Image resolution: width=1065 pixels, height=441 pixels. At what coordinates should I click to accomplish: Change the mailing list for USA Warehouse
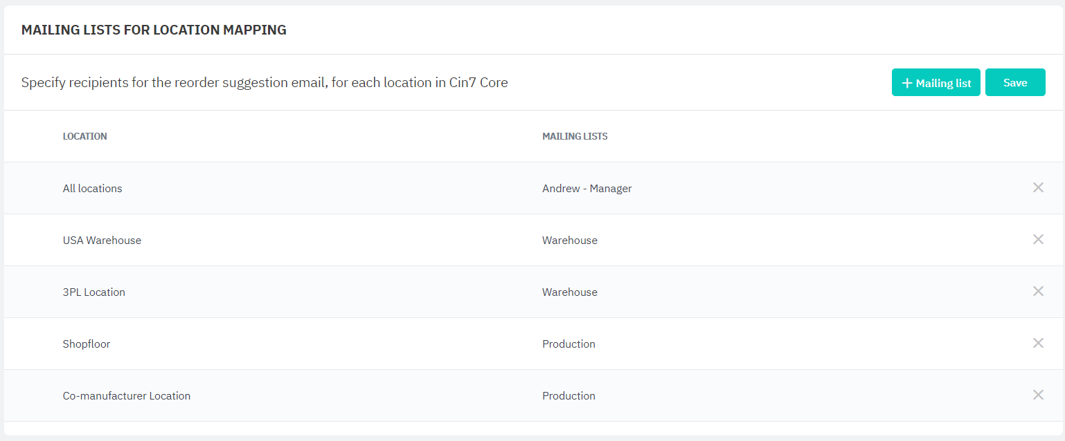(x=569, y=241)
